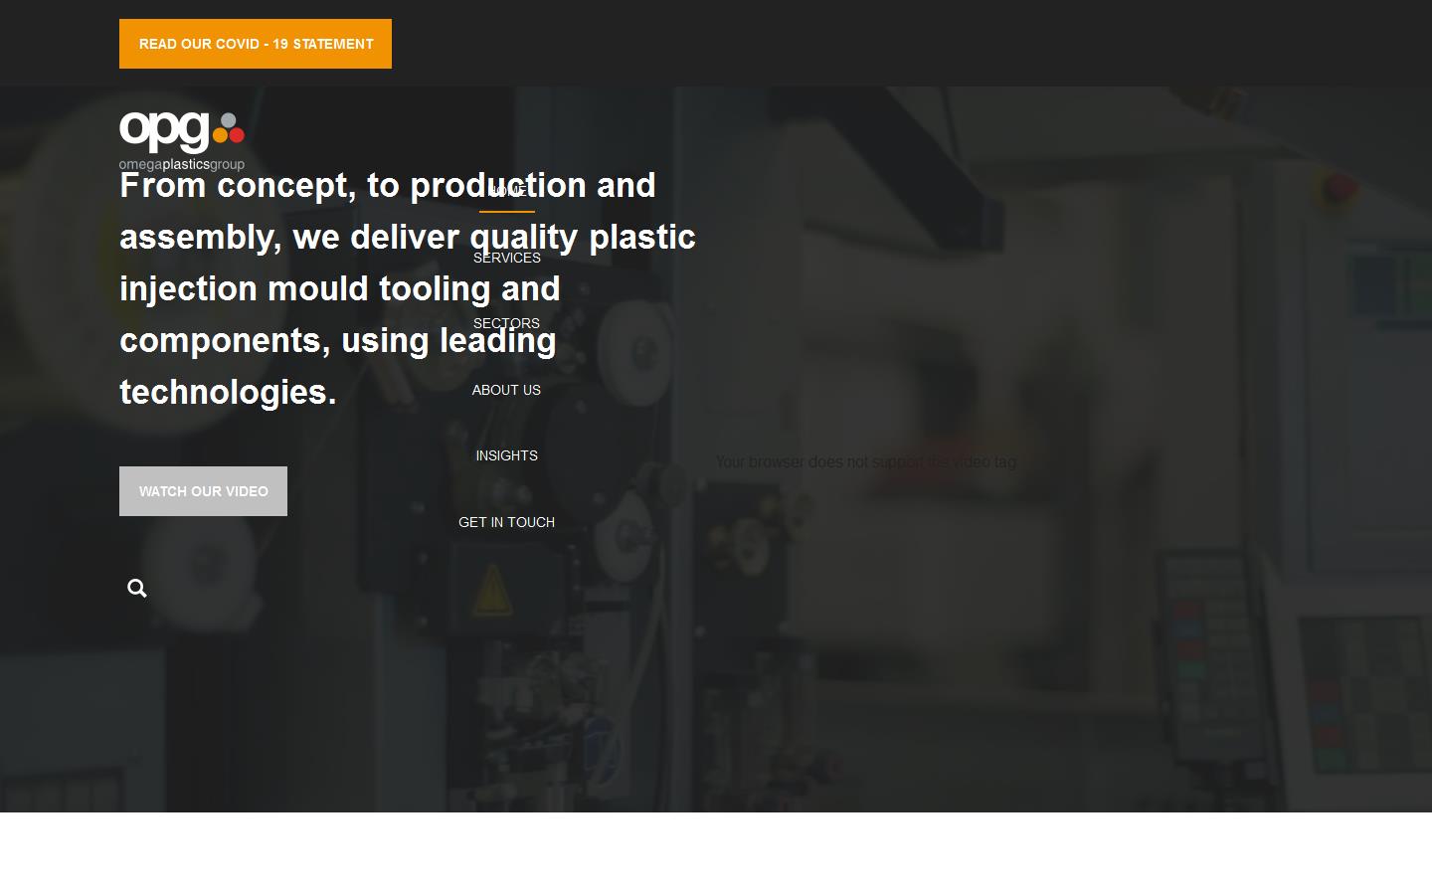Click the yellow warning triangle on the machine
The height and width of the screenshot is (895, 1432).
[491, 589]
